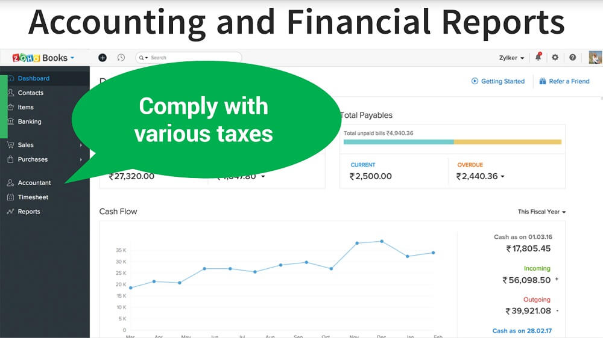Click the quick create plus icon
Viewport: 603px width, 338px height.
[103, 58]
